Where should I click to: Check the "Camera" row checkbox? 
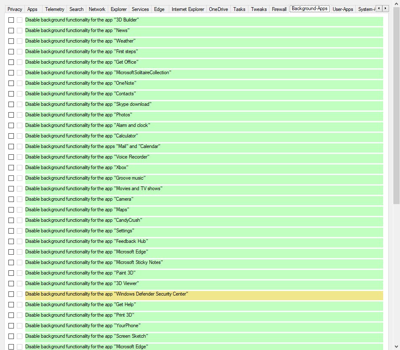[x=11, y=199]
